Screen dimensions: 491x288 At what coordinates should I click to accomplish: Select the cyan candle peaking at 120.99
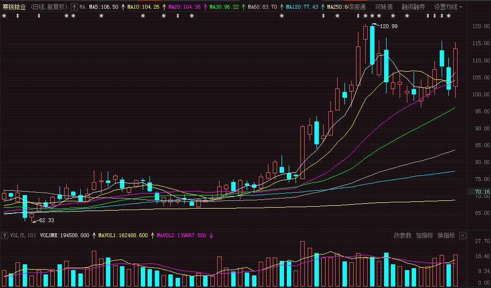pyautogui.click(x=372, y=45)
